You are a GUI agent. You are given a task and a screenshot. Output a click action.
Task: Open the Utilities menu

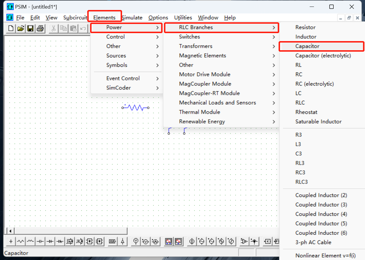coord(183,18)
